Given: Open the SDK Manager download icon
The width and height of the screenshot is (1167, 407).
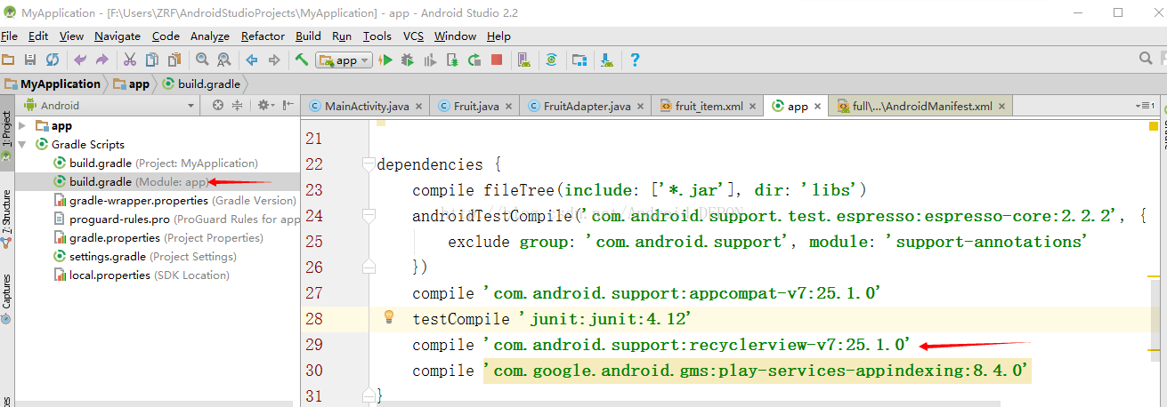Looking at the screenshot, I should 607,60.
